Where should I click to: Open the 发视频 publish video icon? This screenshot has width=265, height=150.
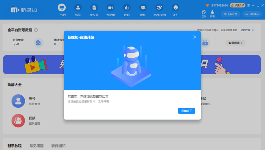click(110, 8)
